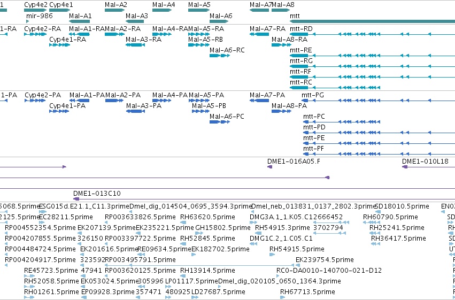Screen dimensions: 455x300
Task: Select the Mal-A8 gene feature
Action: [281, 10]
